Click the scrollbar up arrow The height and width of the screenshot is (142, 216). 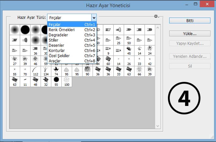(x=158, y=28)
